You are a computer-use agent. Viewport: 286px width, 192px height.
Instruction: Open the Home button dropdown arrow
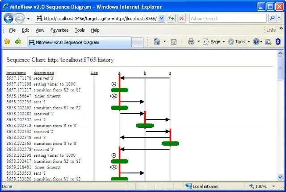164,41
